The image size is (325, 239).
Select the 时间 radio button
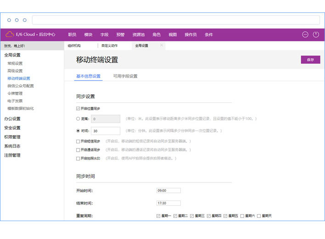(78, 131)
